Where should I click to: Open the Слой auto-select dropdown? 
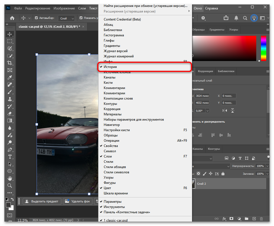(67, 18)
